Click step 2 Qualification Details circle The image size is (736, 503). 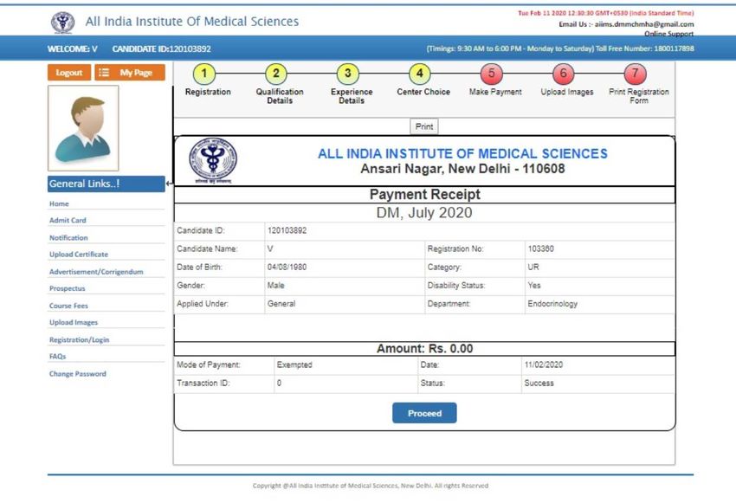coord(276,74)
